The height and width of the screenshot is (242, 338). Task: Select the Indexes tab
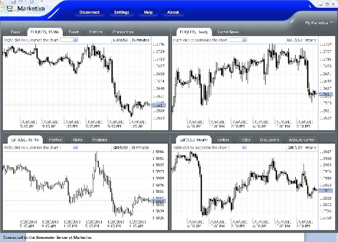pyautogui.click(x=96, y=32)
